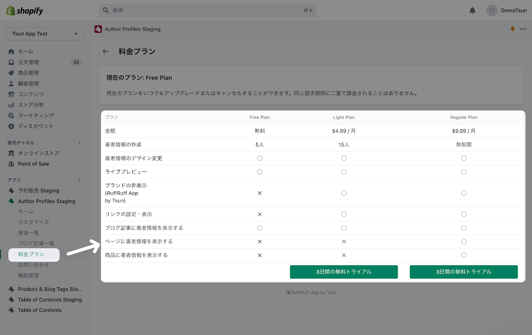532x335 pixels.
Task: Click the 著者情報のデザイン変更 row label
Action: [x=133, y=158]
